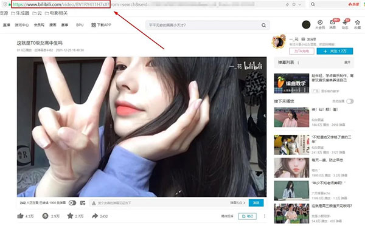Click the browser search magnifier icon
This screenshot has height=226, width=365.
pyautogui.click(x=313, y=4)
